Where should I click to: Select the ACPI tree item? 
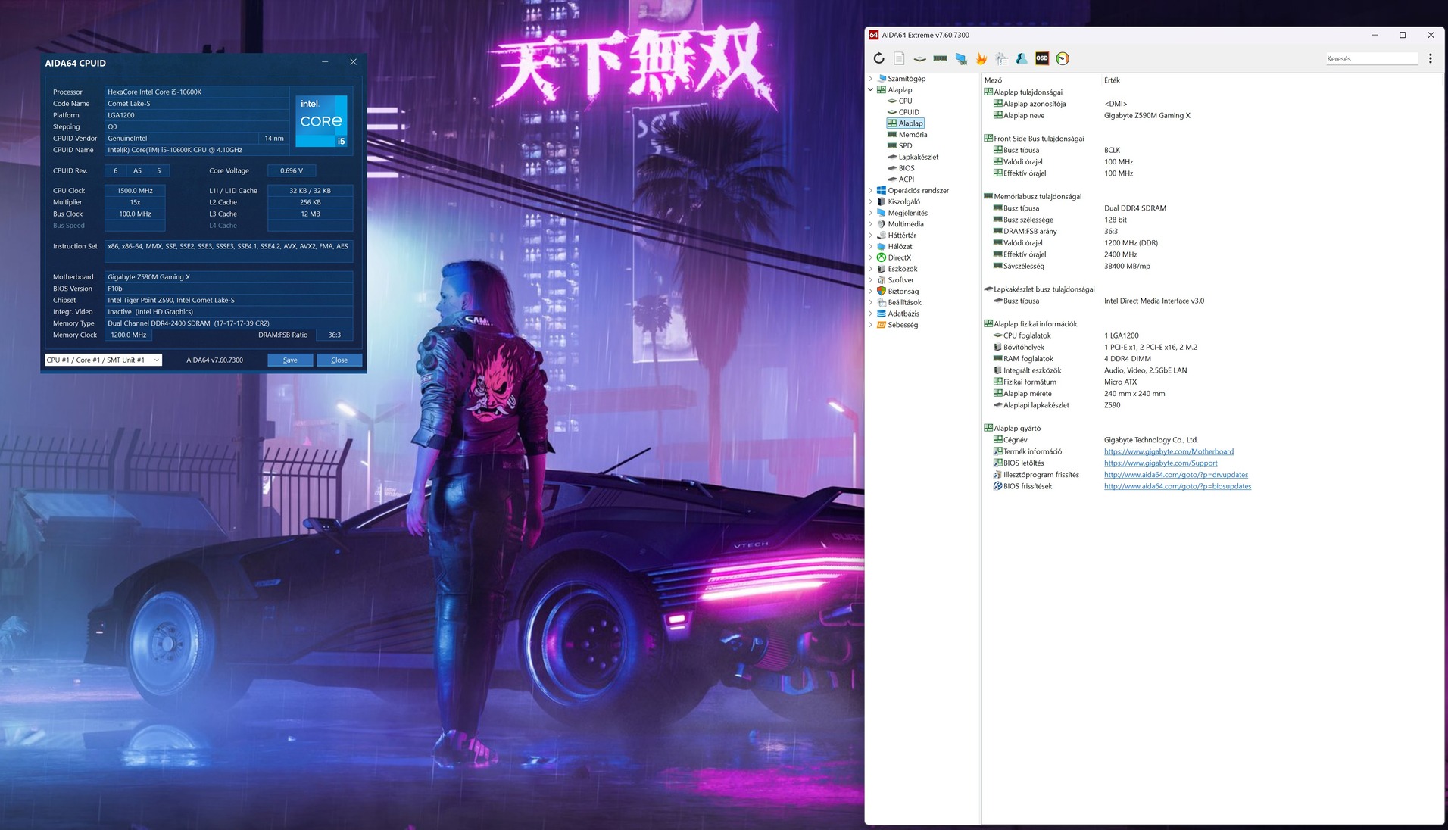click(x=907, y=179)
